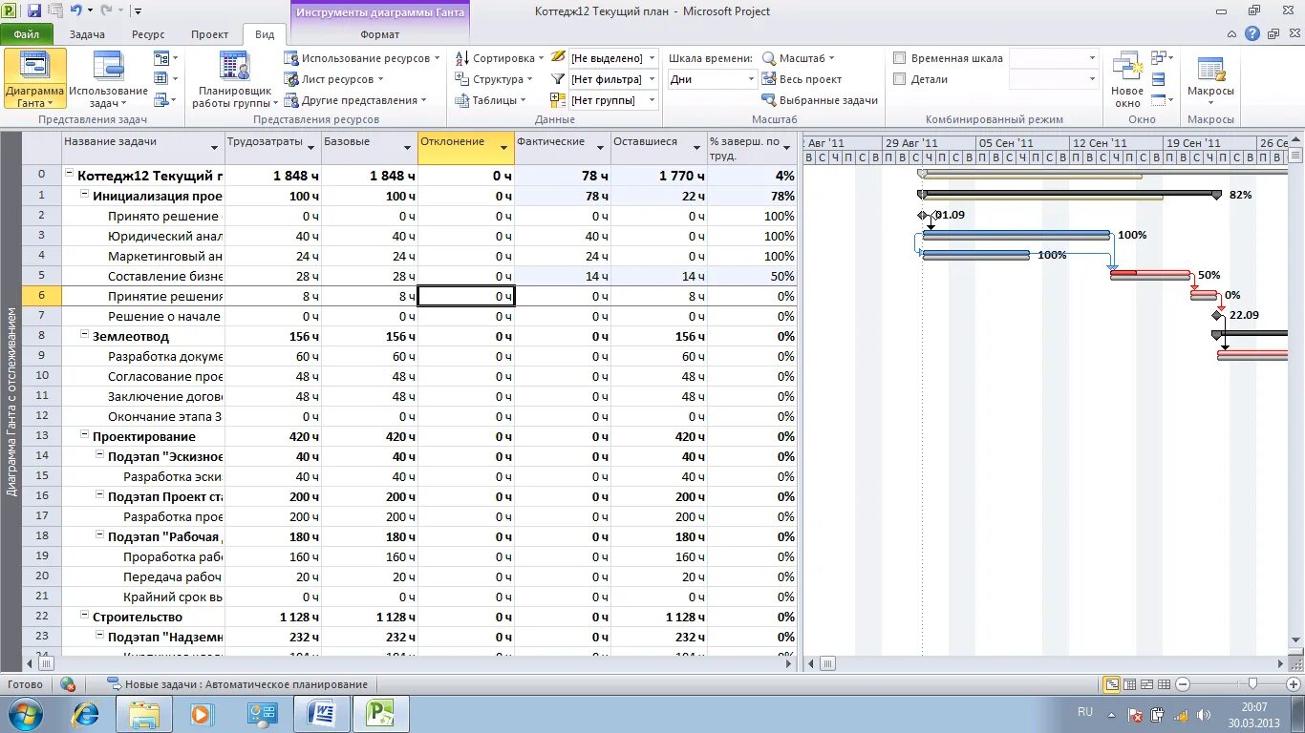Image resolution: width=1305 pixels, height=733 pixels.
Task: Click the highlight marker icon in Данные
Action: 559,57
